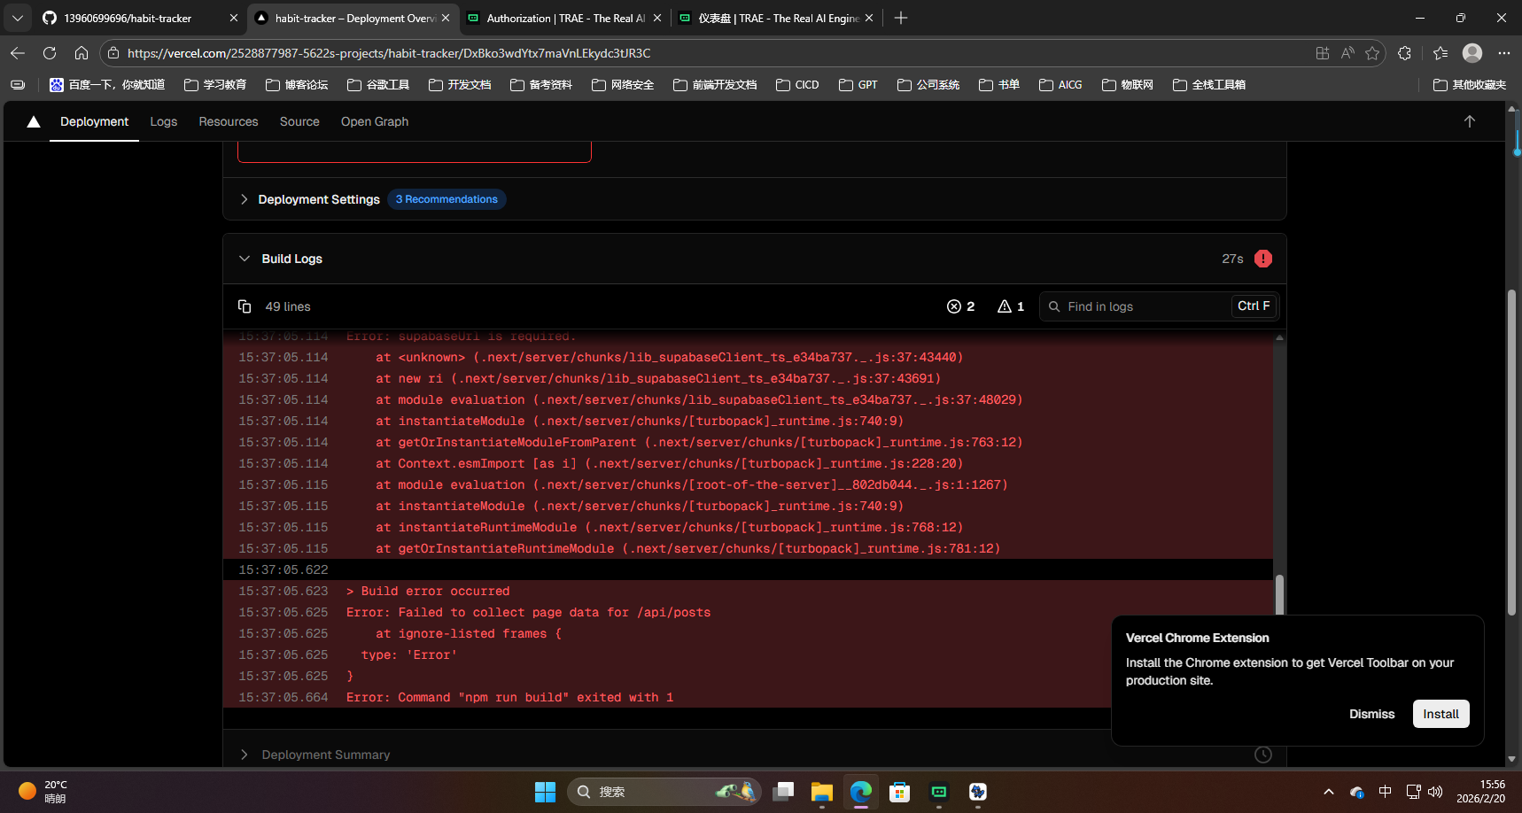Copy build logs with copy icon
Image resolution: width=1522 pixels, height=813 pixels.
coord(245,306)
